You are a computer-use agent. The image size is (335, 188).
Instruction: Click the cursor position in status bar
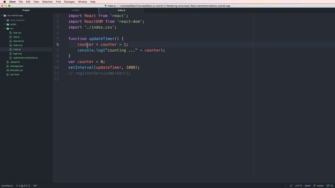click(35, 186)
